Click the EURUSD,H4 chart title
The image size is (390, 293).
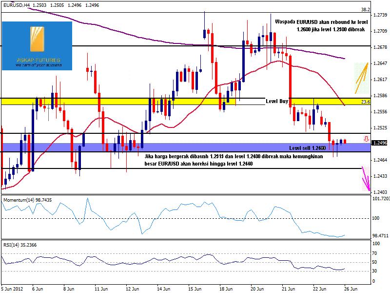tap(18, 5)
